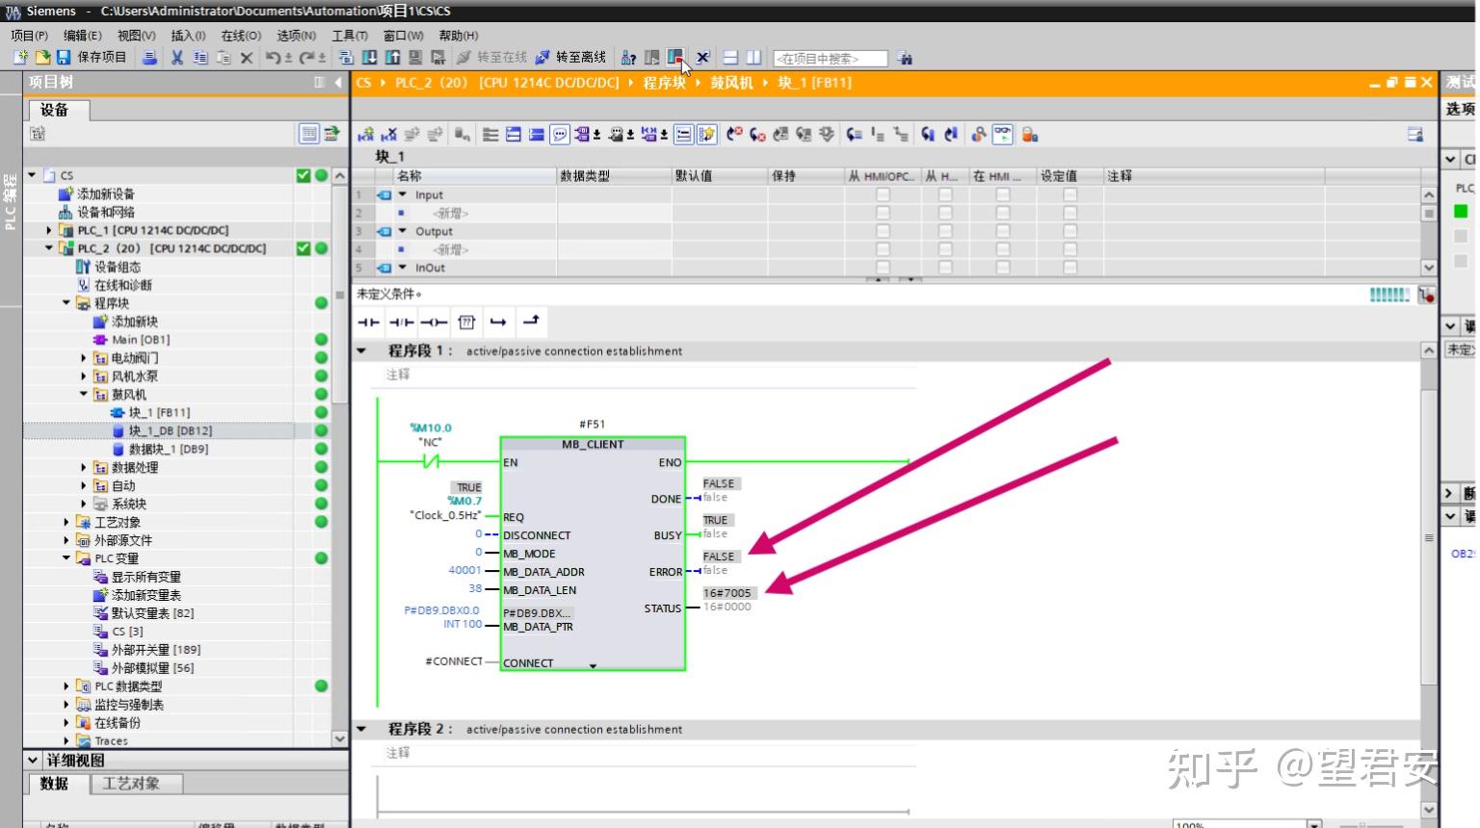Viewport: 1480px width, 828px height.
Task: Insert output coil instruction
Action: point(435,322)
